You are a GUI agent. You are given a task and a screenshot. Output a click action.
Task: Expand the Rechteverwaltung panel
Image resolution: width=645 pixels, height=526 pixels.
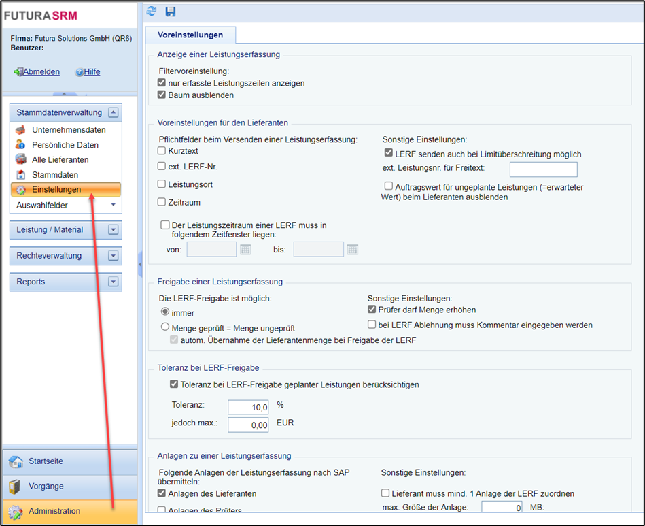point(114,256)
